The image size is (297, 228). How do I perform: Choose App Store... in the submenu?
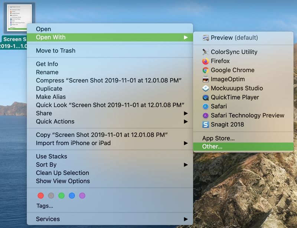click(x=244, y=138)
